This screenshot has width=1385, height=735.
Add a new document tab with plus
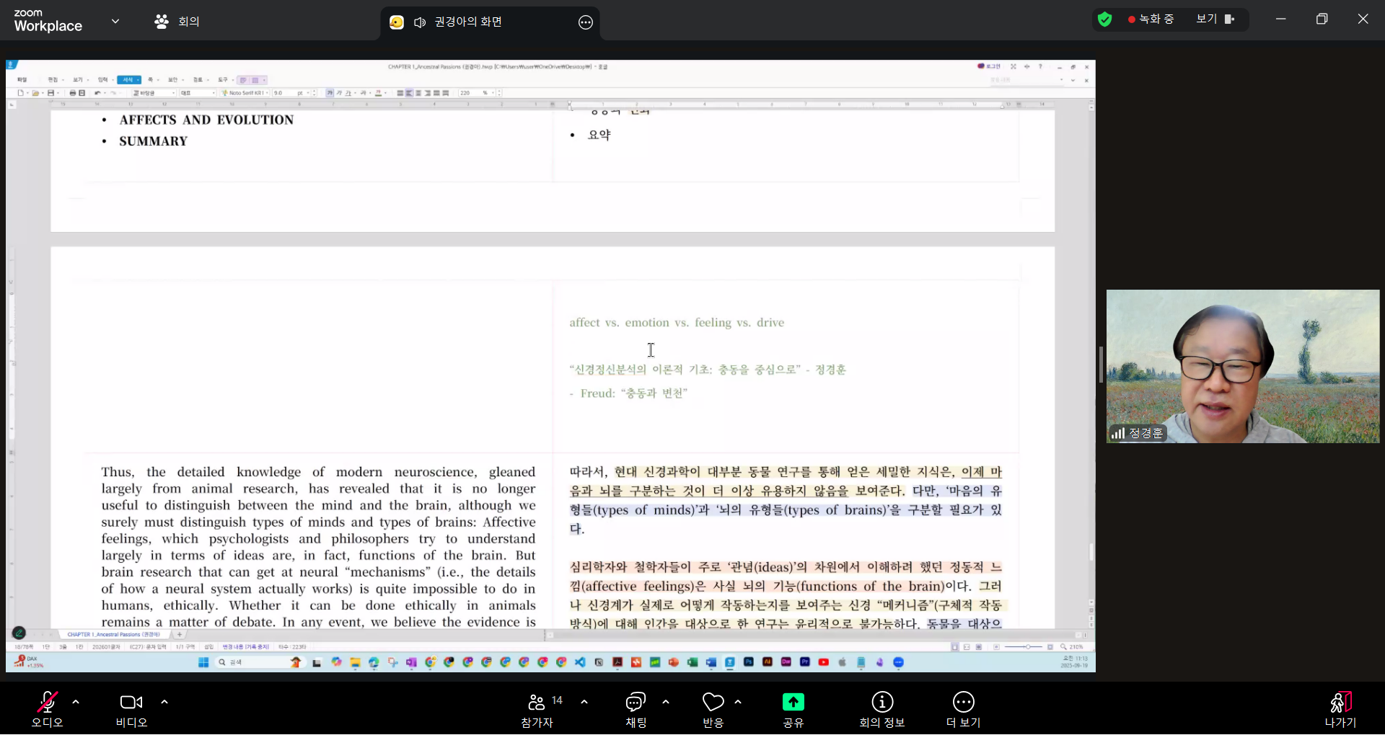point(180,635)
